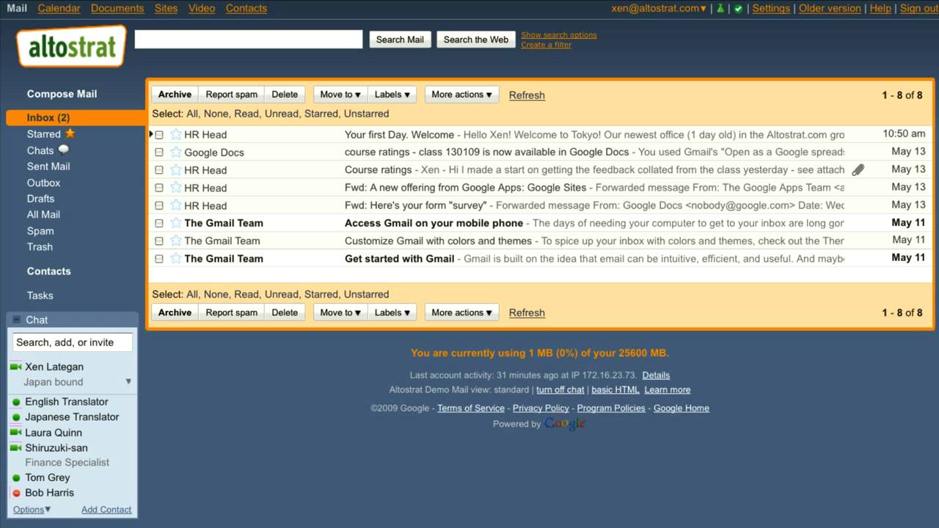Open the Inbox (2) folder
The width and height of the screenshot is (939, 528).
tap(48, 117)
